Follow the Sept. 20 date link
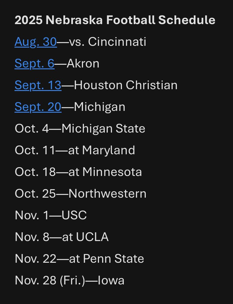233x304 pixels. (38, 107)
